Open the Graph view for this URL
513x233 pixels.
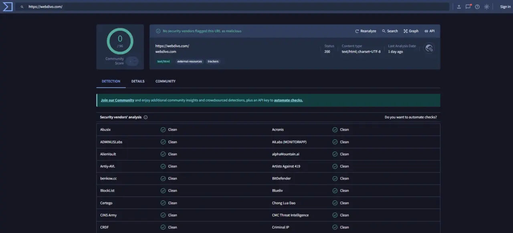pyautogui.click(x=411, y=31)
